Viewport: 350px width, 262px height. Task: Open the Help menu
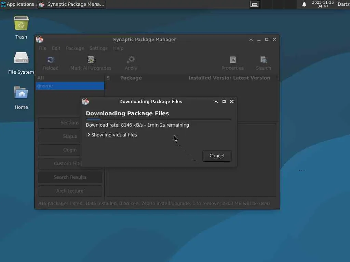pos(118,48)
